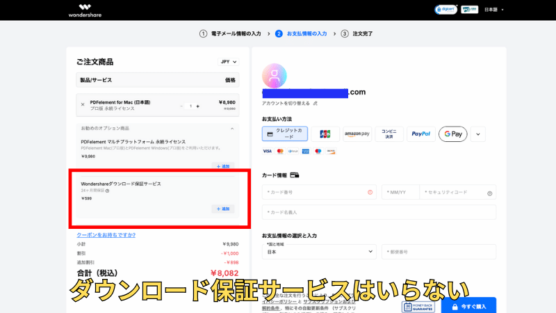
Task: Open クーポンをお持ちですか? link
Action: point(106,235)
